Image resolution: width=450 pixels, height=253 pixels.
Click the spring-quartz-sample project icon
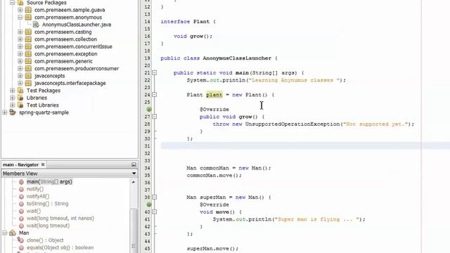(13, 112)
